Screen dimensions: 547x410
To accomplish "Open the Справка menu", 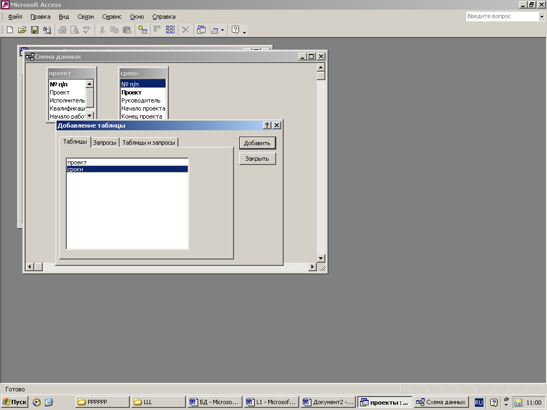I will (163, 17).
